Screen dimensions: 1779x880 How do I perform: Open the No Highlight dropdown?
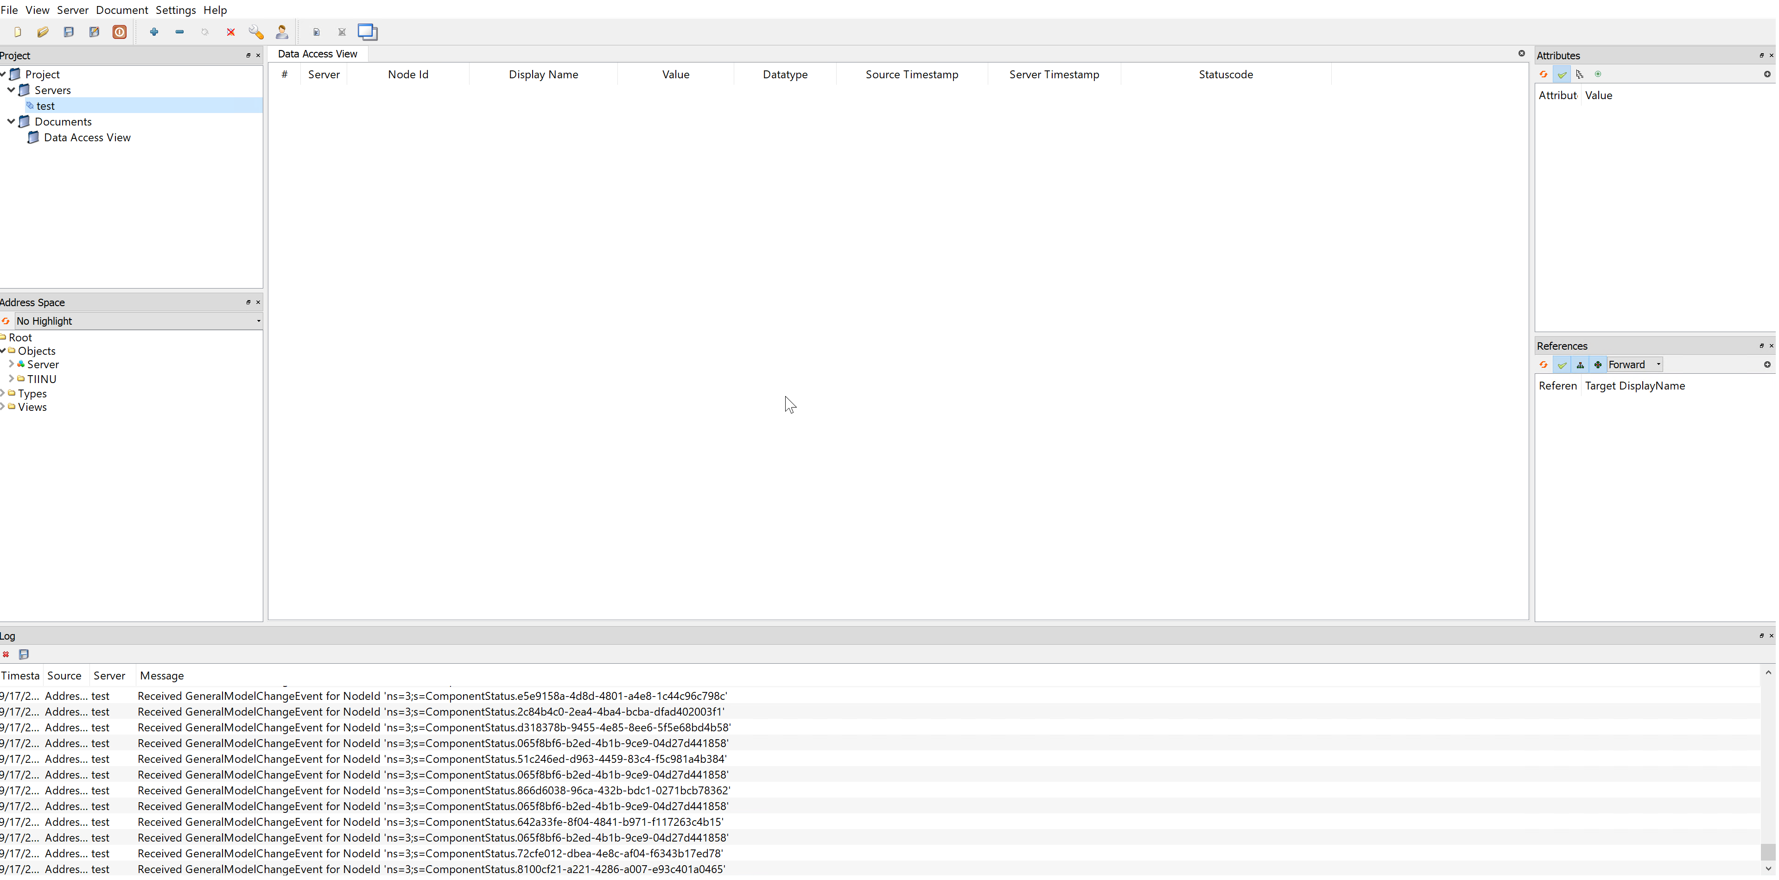(x=138, y=321)
